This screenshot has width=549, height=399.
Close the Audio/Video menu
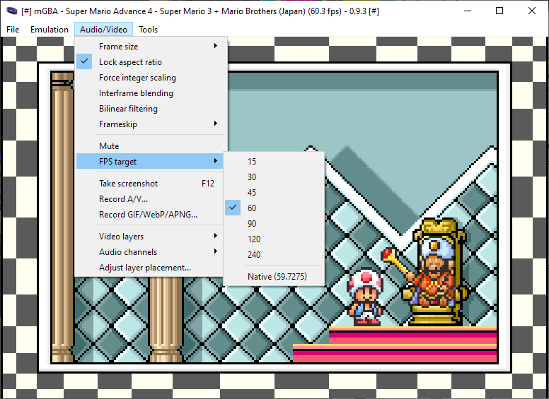coord(103,30)
